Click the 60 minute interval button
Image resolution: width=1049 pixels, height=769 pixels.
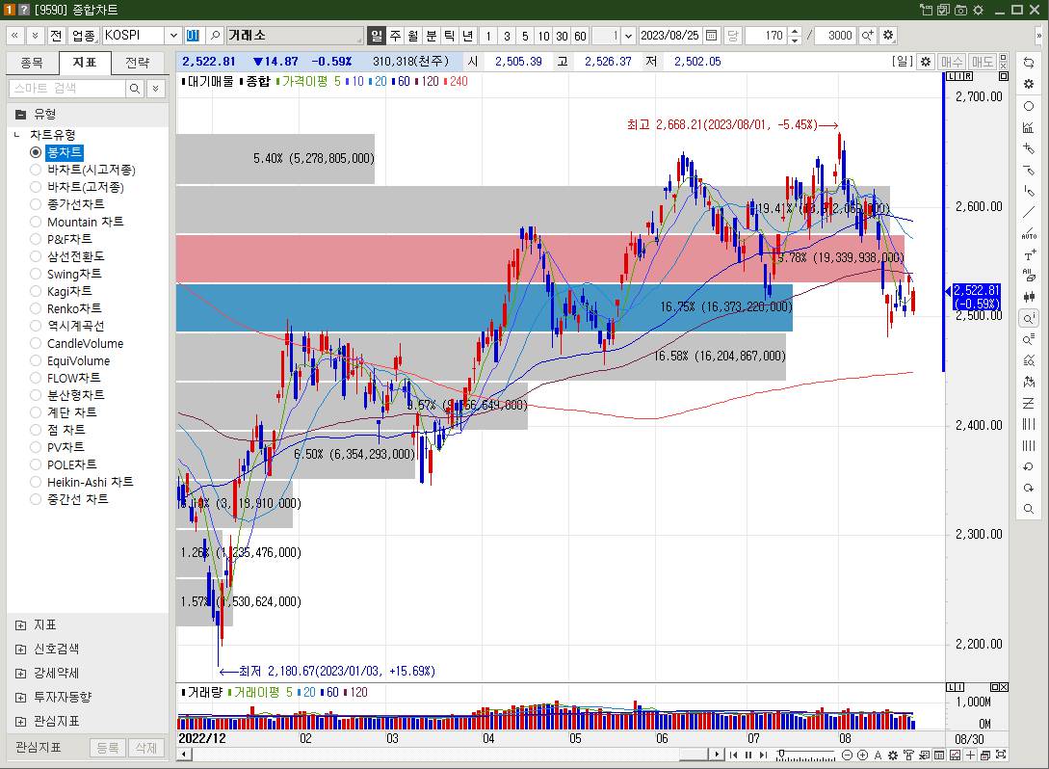tap(580, 36)
